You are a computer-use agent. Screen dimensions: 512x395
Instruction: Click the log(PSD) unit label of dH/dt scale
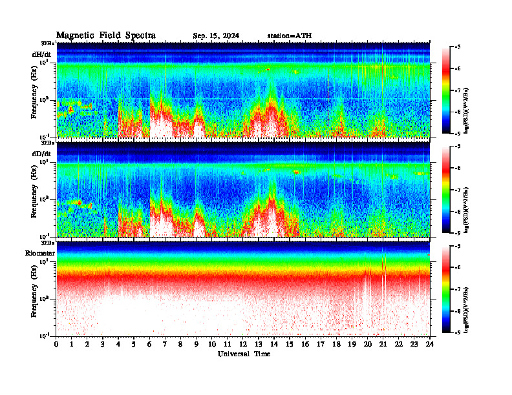(466, 110)
